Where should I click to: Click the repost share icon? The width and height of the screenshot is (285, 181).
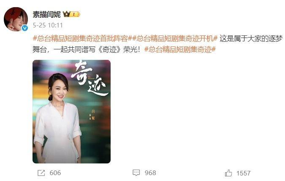[41, 173]
